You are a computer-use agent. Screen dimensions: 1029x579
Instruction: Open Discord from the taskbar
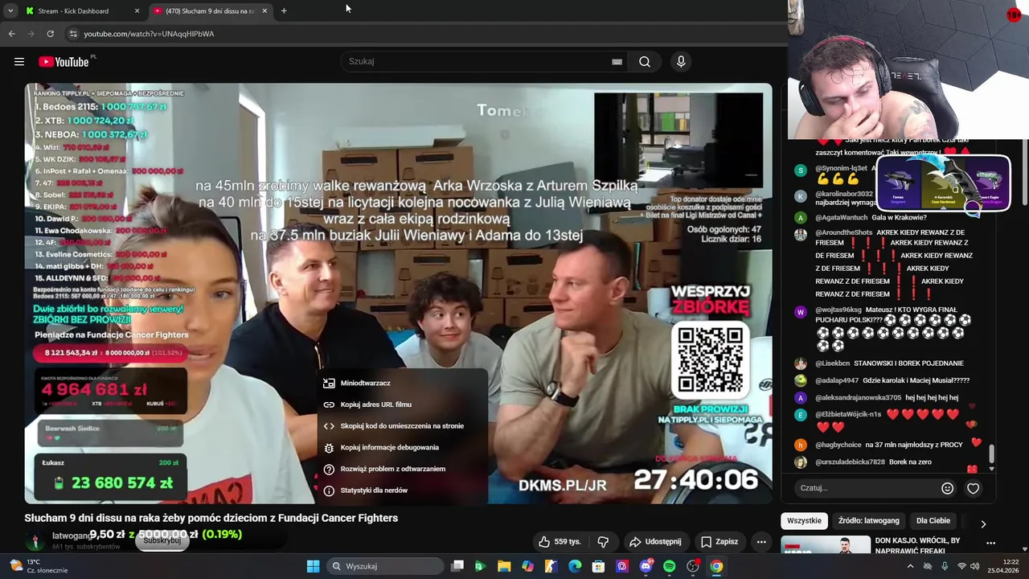(646, 566)
